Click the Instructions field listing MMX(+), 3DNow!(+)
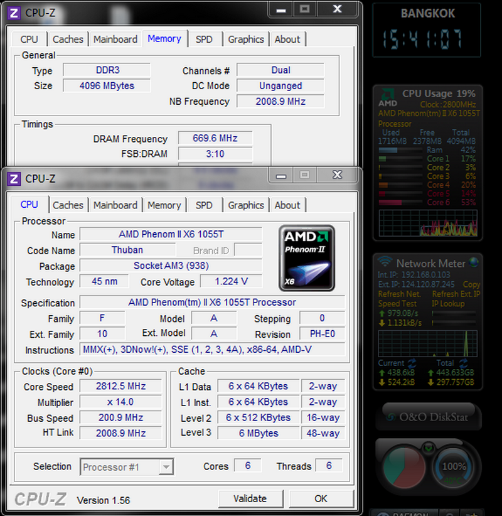 click(212, 349)
